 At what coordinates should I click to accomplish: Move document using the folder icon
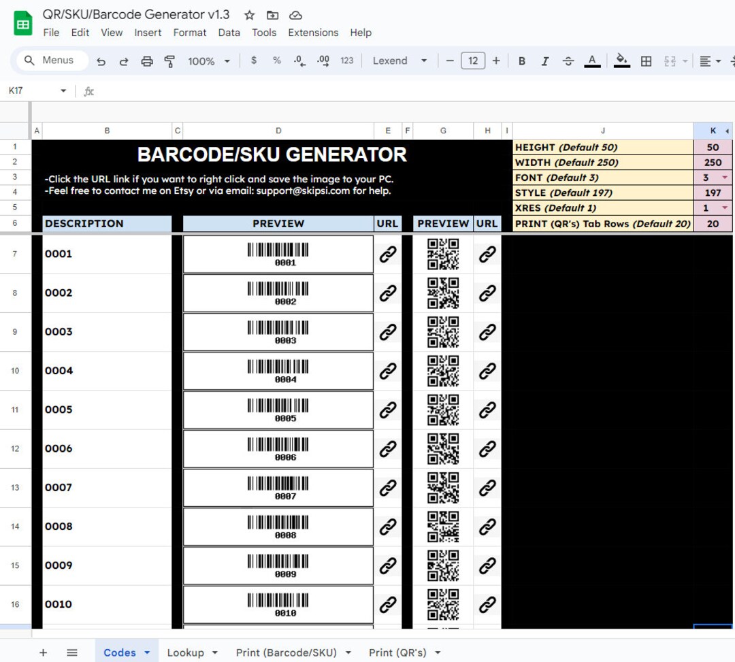pyautogui.click(x=272, y=16)
